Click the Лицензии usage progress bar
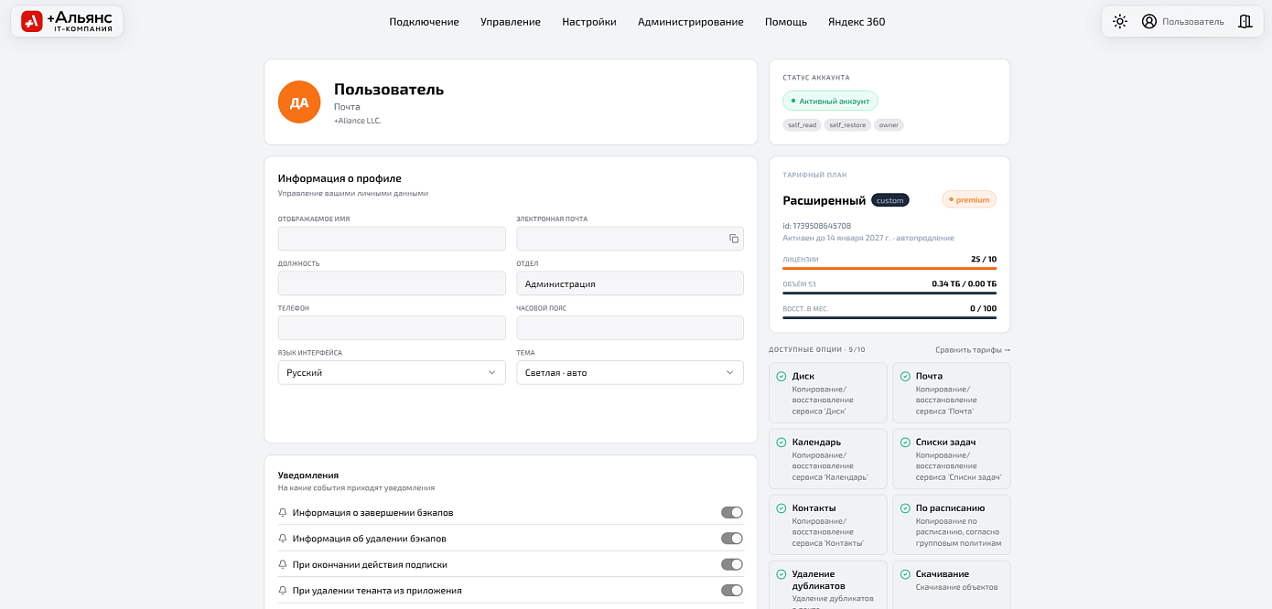 click(x=889, y=269)
